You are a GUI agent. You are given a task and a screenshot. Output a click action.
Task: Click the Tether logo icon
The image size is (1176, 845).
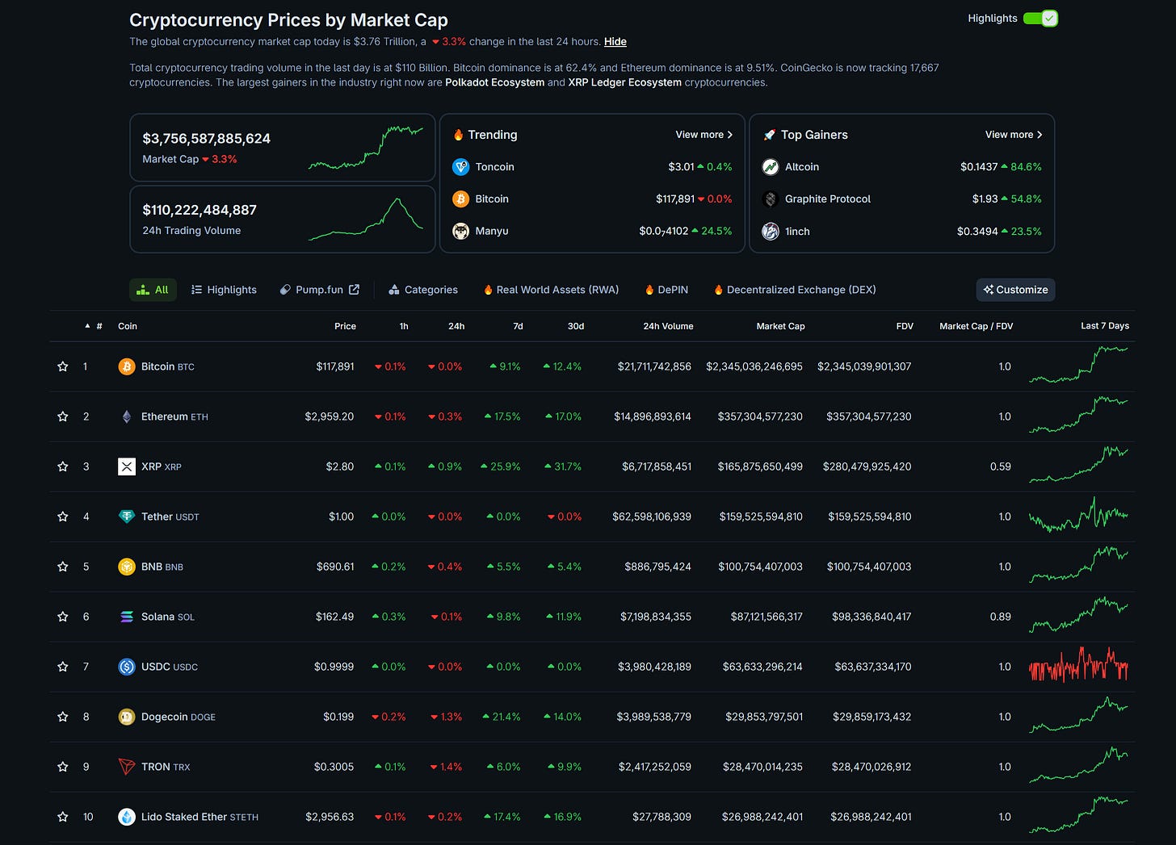click(x=127, y=517)
